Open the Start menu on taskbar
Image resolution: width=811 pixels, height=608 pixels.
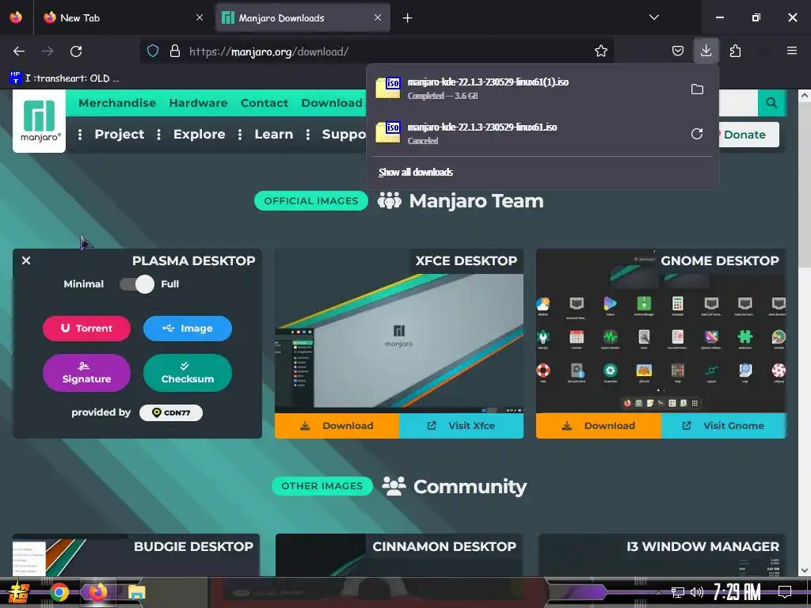19,592
